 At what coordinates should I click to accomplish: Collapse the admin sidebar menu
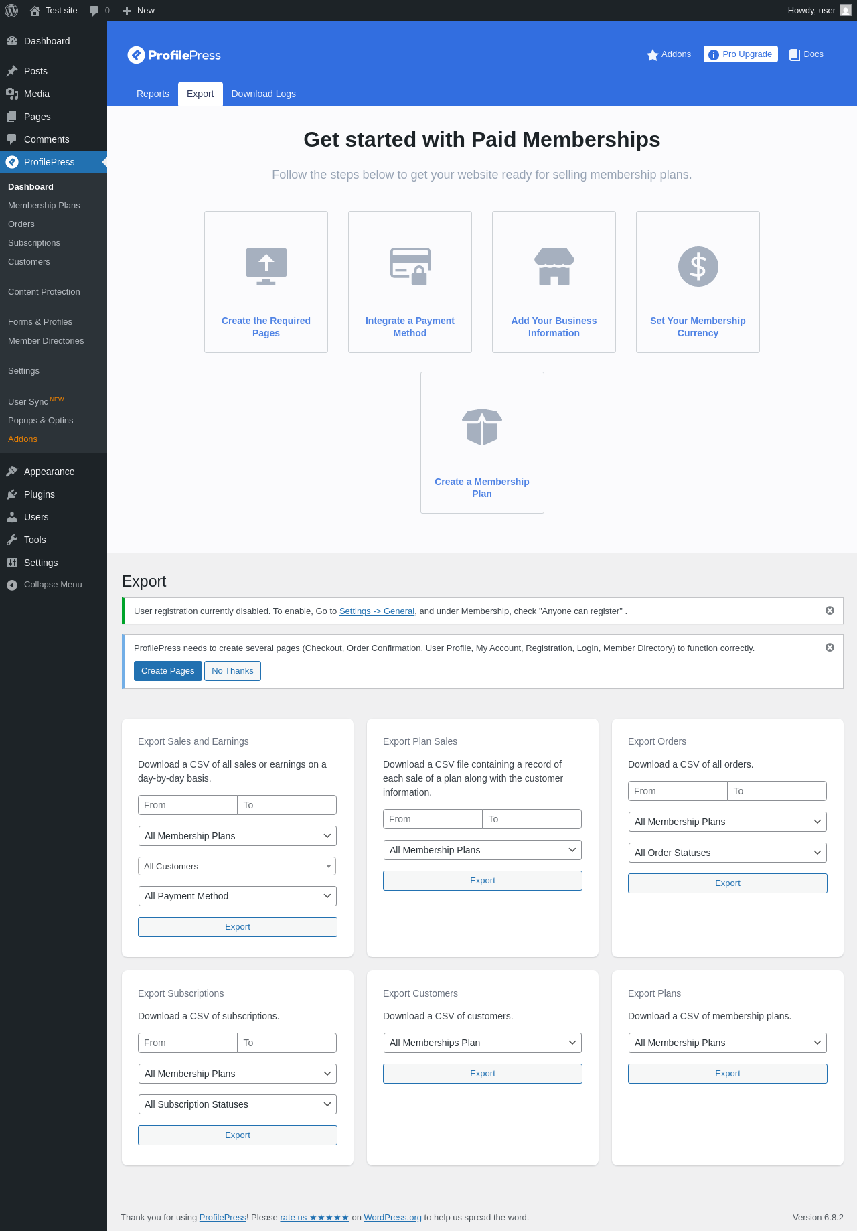pyautogui.click(x=44, y=585)
